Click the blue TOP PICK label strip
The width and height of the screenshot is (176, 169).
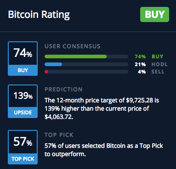coord(23,159)
